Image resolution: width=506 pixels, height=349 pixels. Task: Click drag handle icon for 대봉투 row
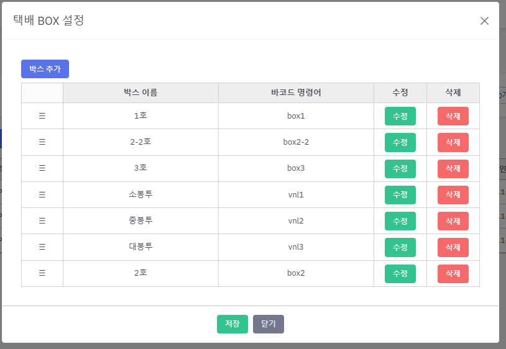point(42,247)
